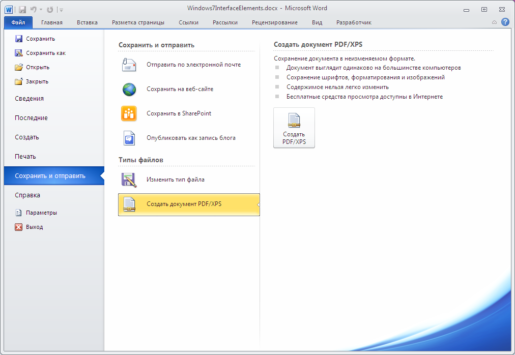The width and height of the screenshot is (515, 355).
Task: Click the title Windows7InterfaceElements.docx - Microsoft Word
Action: click(x=257, y=8)
